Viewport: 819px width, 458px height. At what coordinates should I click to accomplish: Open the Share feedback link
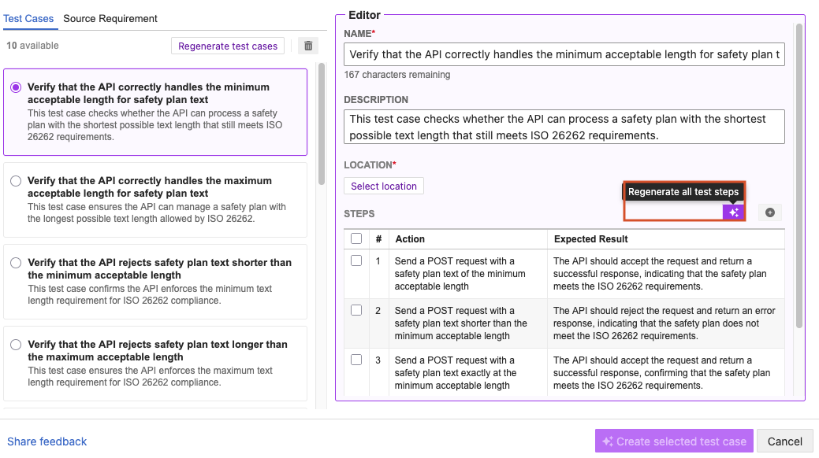point(47,441)
